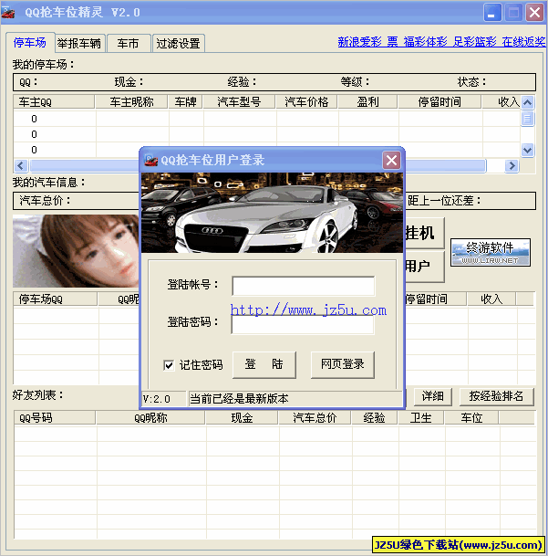Screen dimensions: 548x556
Task: Open the 过滤设置 tab
Action: [x=178, y=44]
